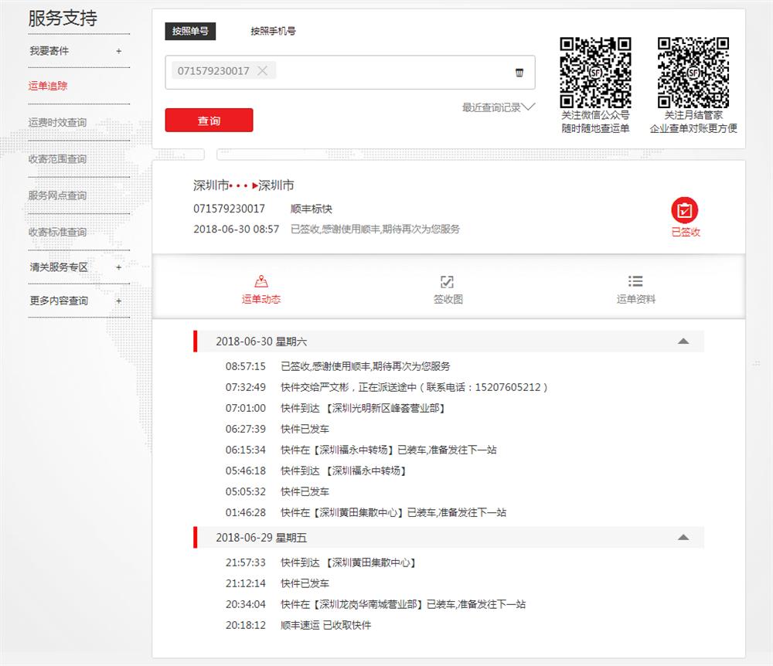The height and width of the screenshot is (666, 773).
Task: Click the 05:46:18 快件到达 福永中转场 entry
Action: (316, 471)
